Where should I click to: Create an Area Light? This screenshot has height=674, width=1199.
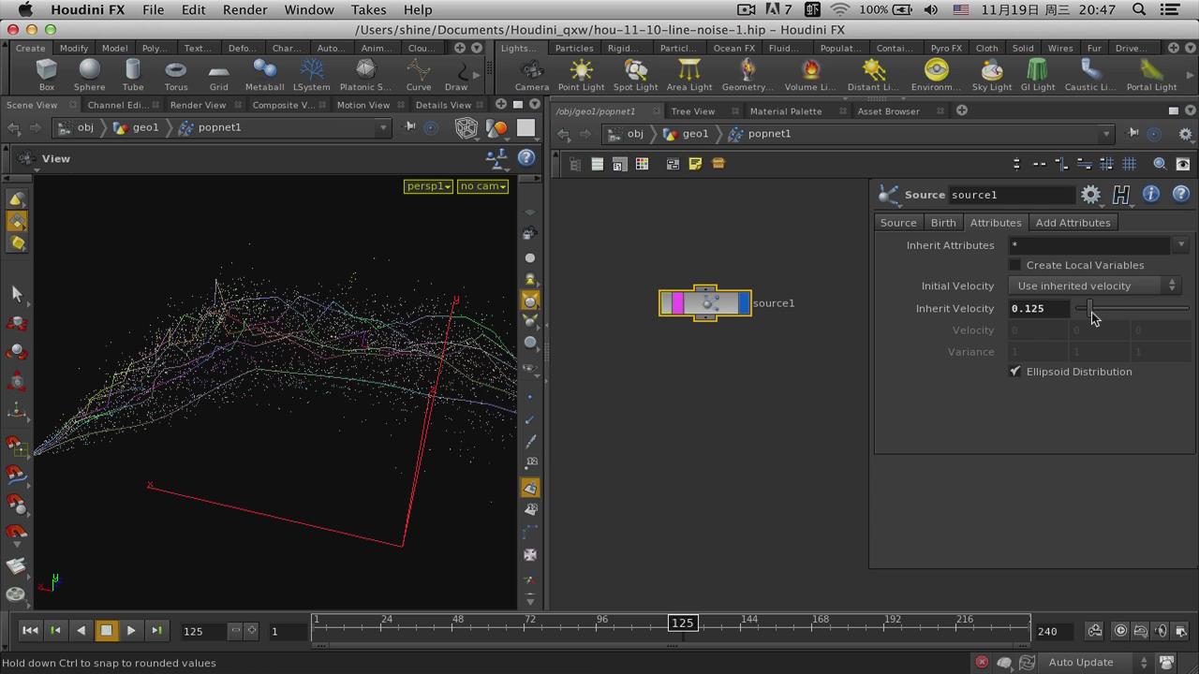tap(689, 74)
